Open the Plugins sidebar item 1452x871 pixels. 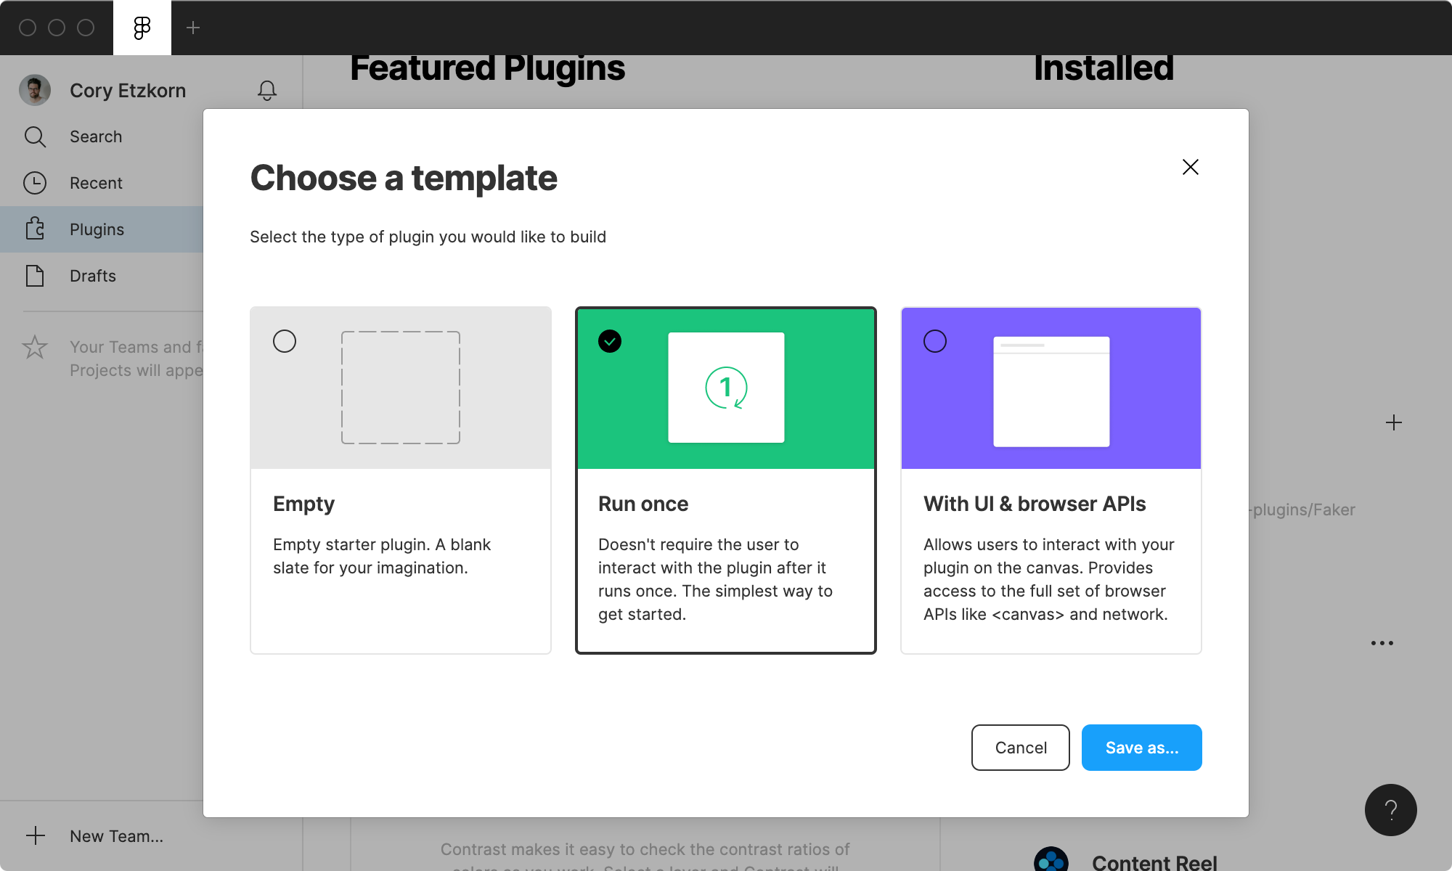[102, 229]
